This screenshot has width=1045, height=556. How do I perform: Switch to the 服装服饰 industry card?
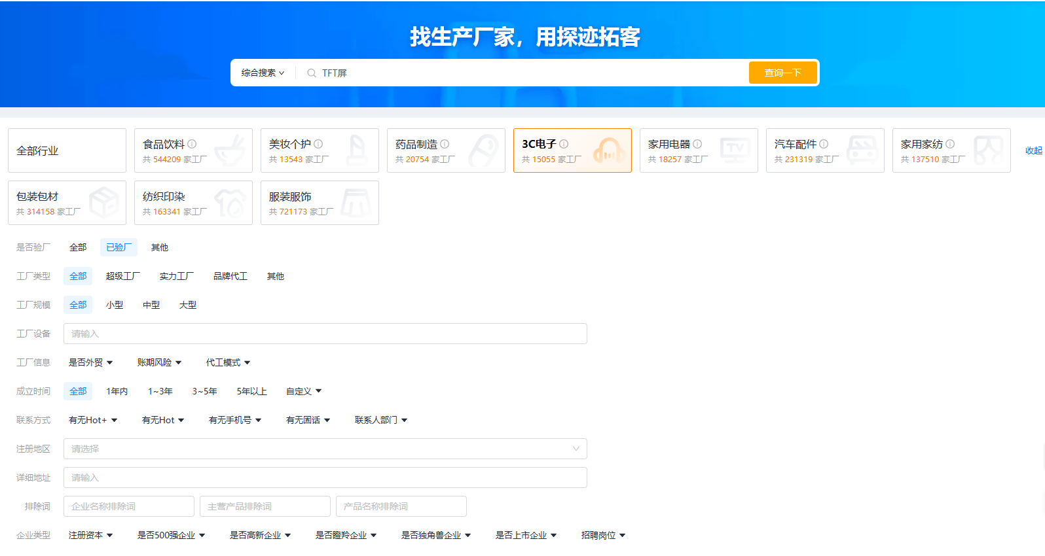(320, 203)
